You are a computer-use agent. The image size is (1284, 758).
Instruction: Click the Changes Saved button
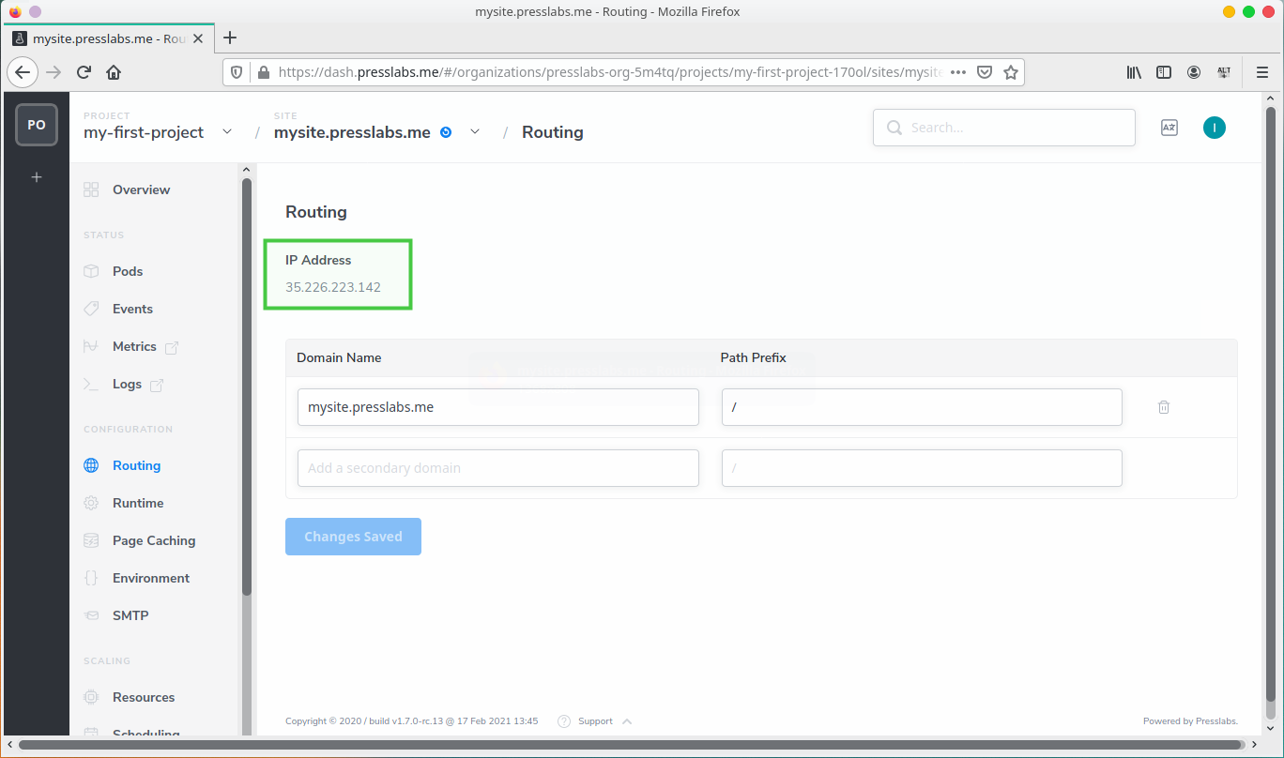[353, 537]
